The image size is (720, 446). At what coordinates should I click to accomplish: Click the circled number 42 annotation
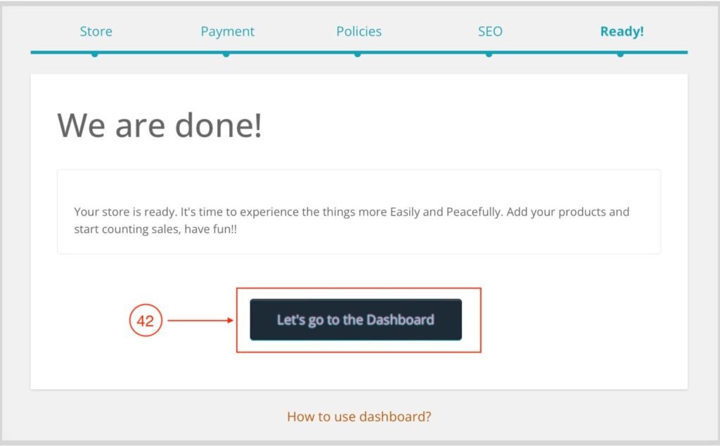point(146,321)
